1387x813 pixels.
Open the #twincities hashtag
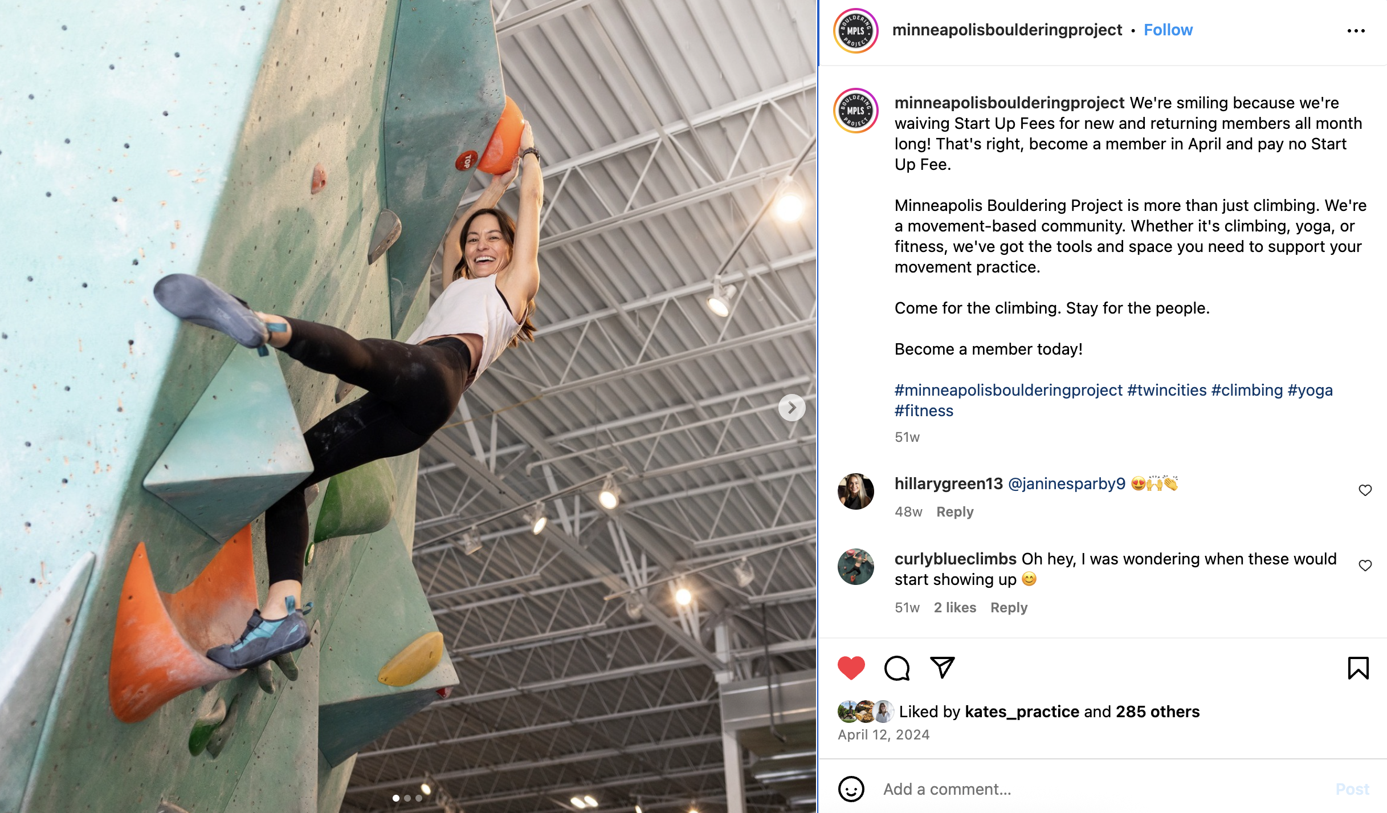pos(1167,390)
